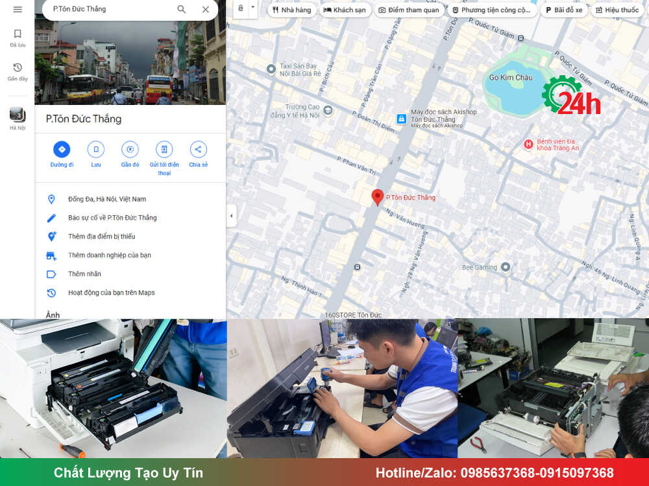
Task: Filter map by Khách sạn hotels
Action: click(x=345, y=10)
